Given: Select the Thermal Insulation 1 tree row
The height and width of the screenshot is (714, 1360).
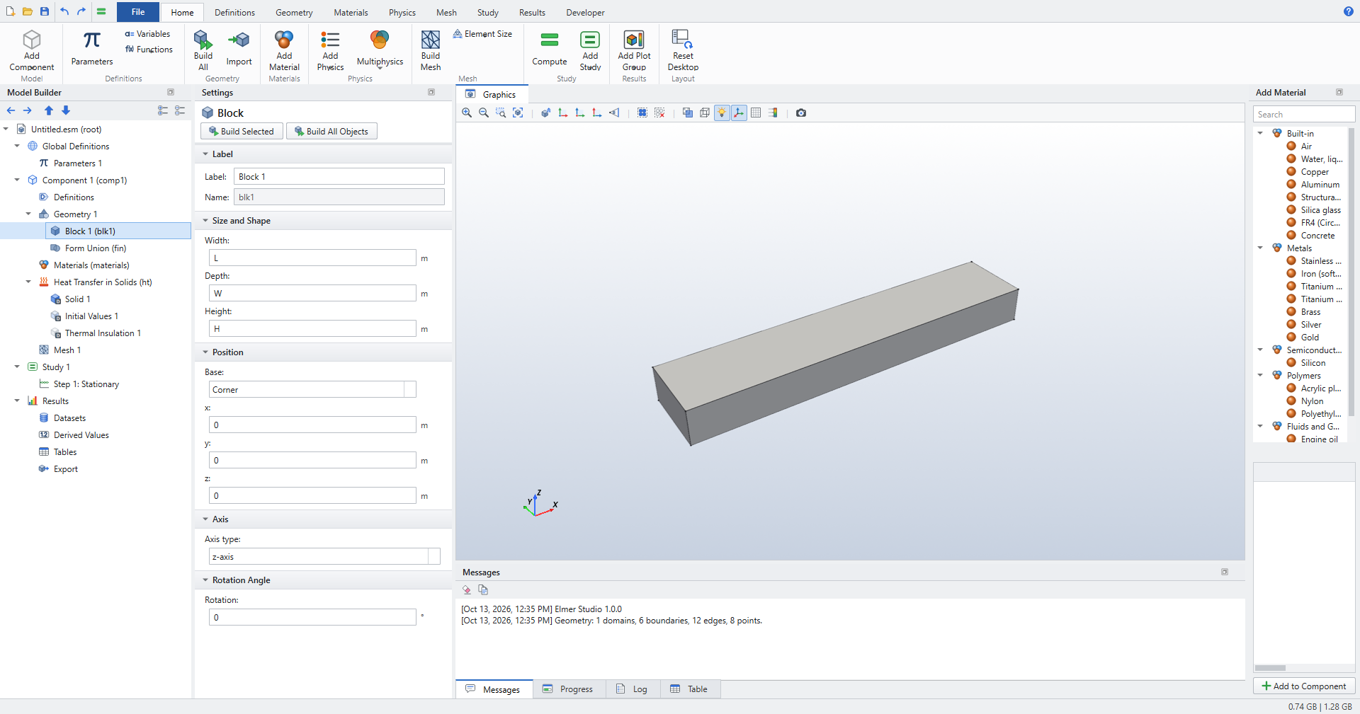Looking at the screenshot, I should tap(103, 333).
